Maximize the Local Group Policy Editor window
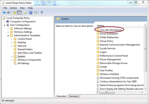Screen dimensions: 149x104 [136, 2]
